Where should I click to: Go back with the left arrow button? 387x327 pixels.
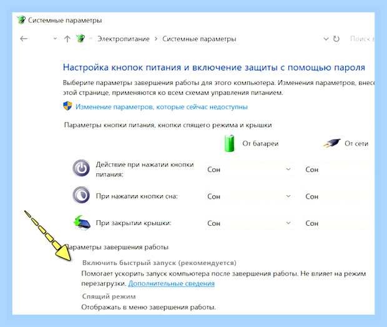(x=24, y=39)
